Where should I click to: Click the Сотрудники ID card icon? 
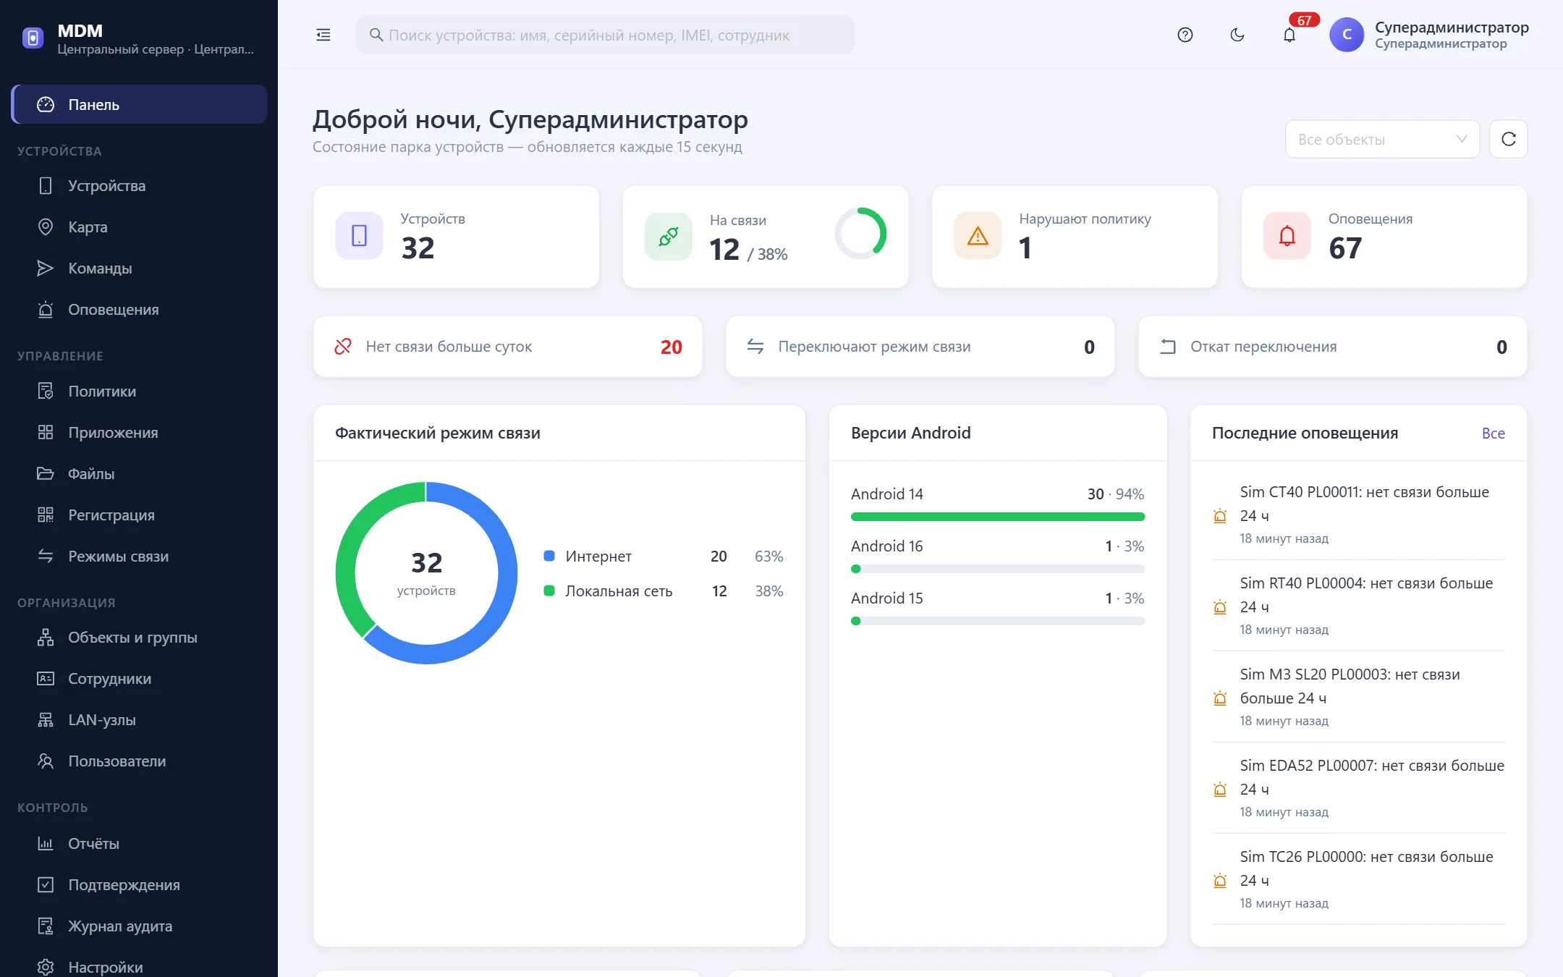tap(46, 679)
